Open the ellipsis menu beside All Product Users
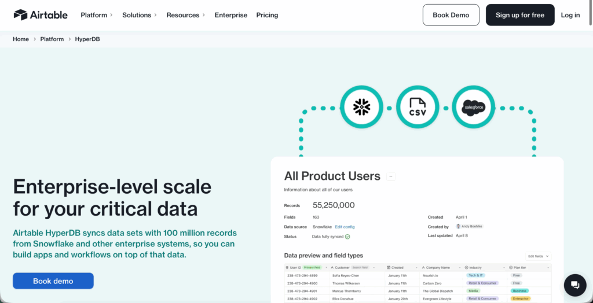The width and height of the screenshot is (593, 303). (391, 176)
